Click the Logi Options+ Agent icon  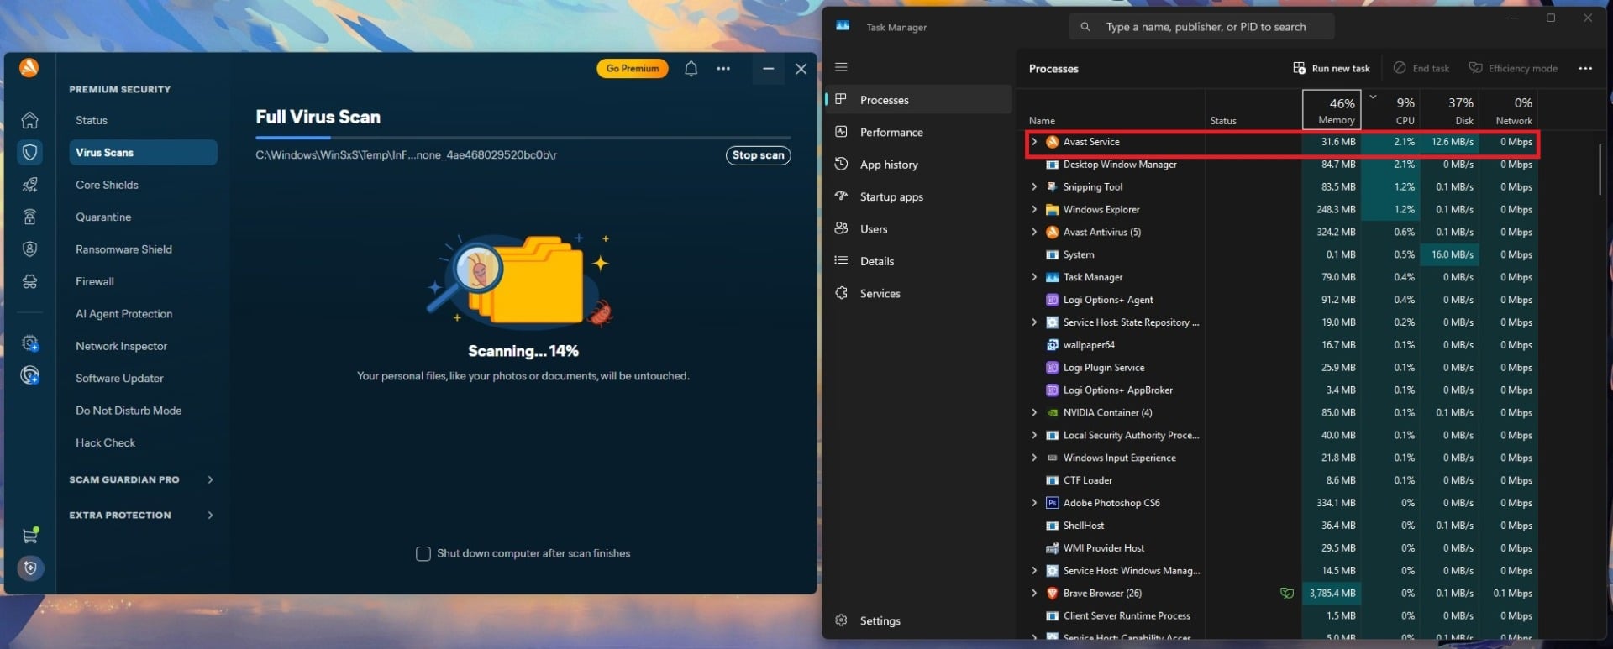point(1052,300)
